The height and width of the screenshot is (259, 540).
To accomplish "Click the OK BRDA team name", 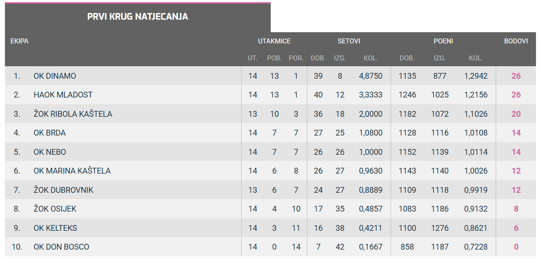I will [50, 133].
